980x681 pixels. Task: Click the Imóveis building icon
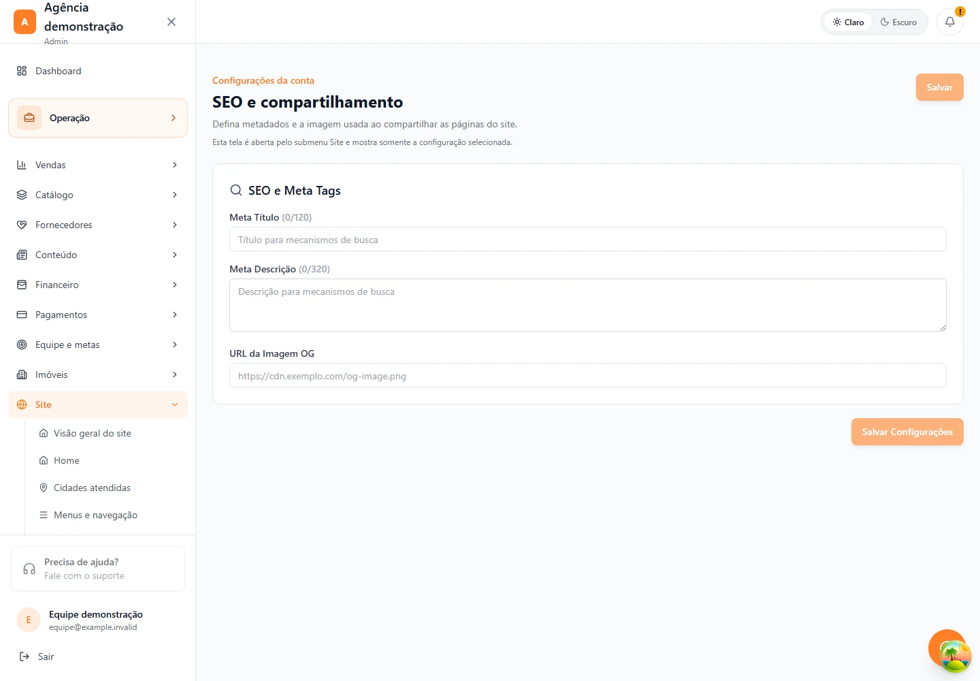(22, 375)
